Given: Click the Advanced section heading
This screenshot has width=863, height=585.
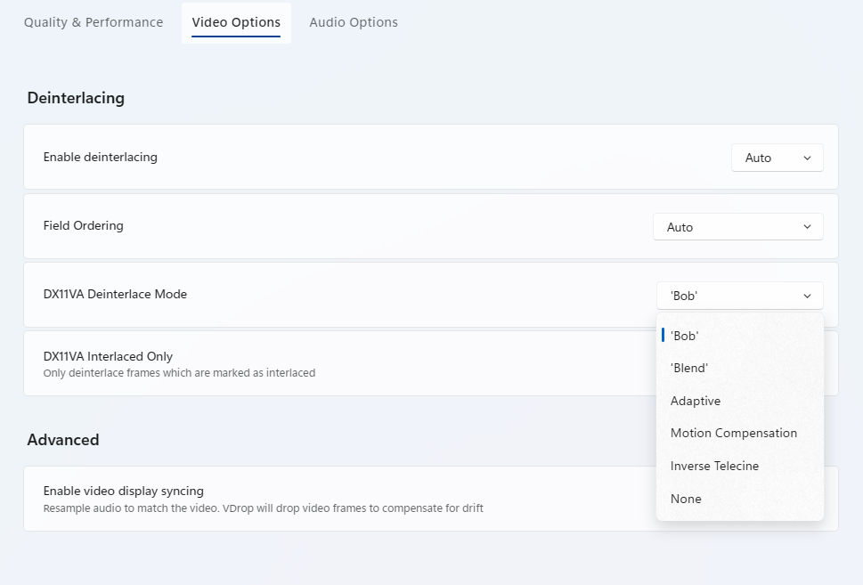Looking at the screenshot, I should [63, 440].
